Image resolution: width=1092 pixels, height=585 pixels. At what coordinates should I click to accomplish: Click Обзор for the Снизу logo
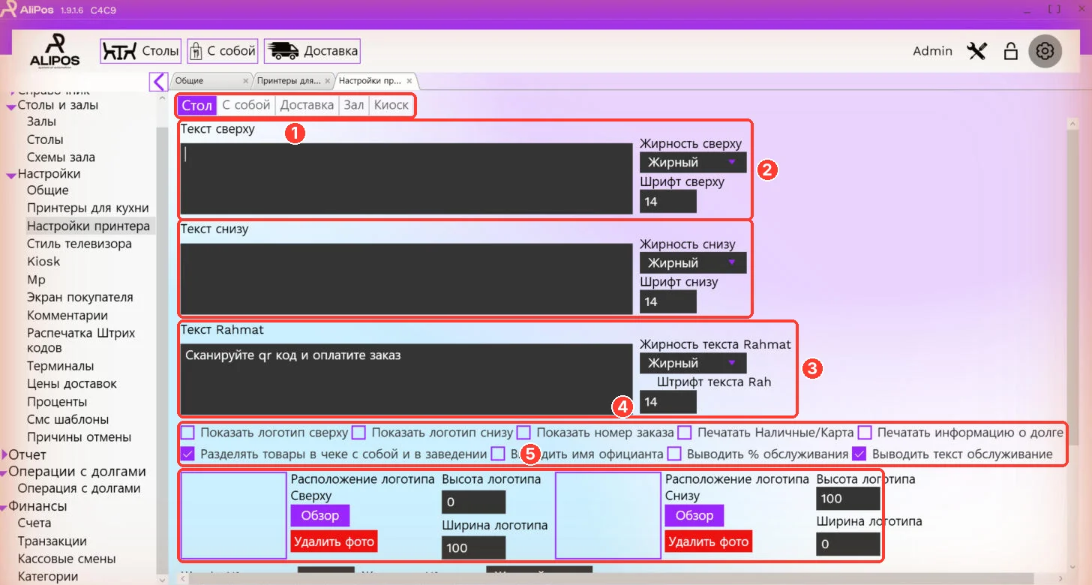click(x=694, y=515)
